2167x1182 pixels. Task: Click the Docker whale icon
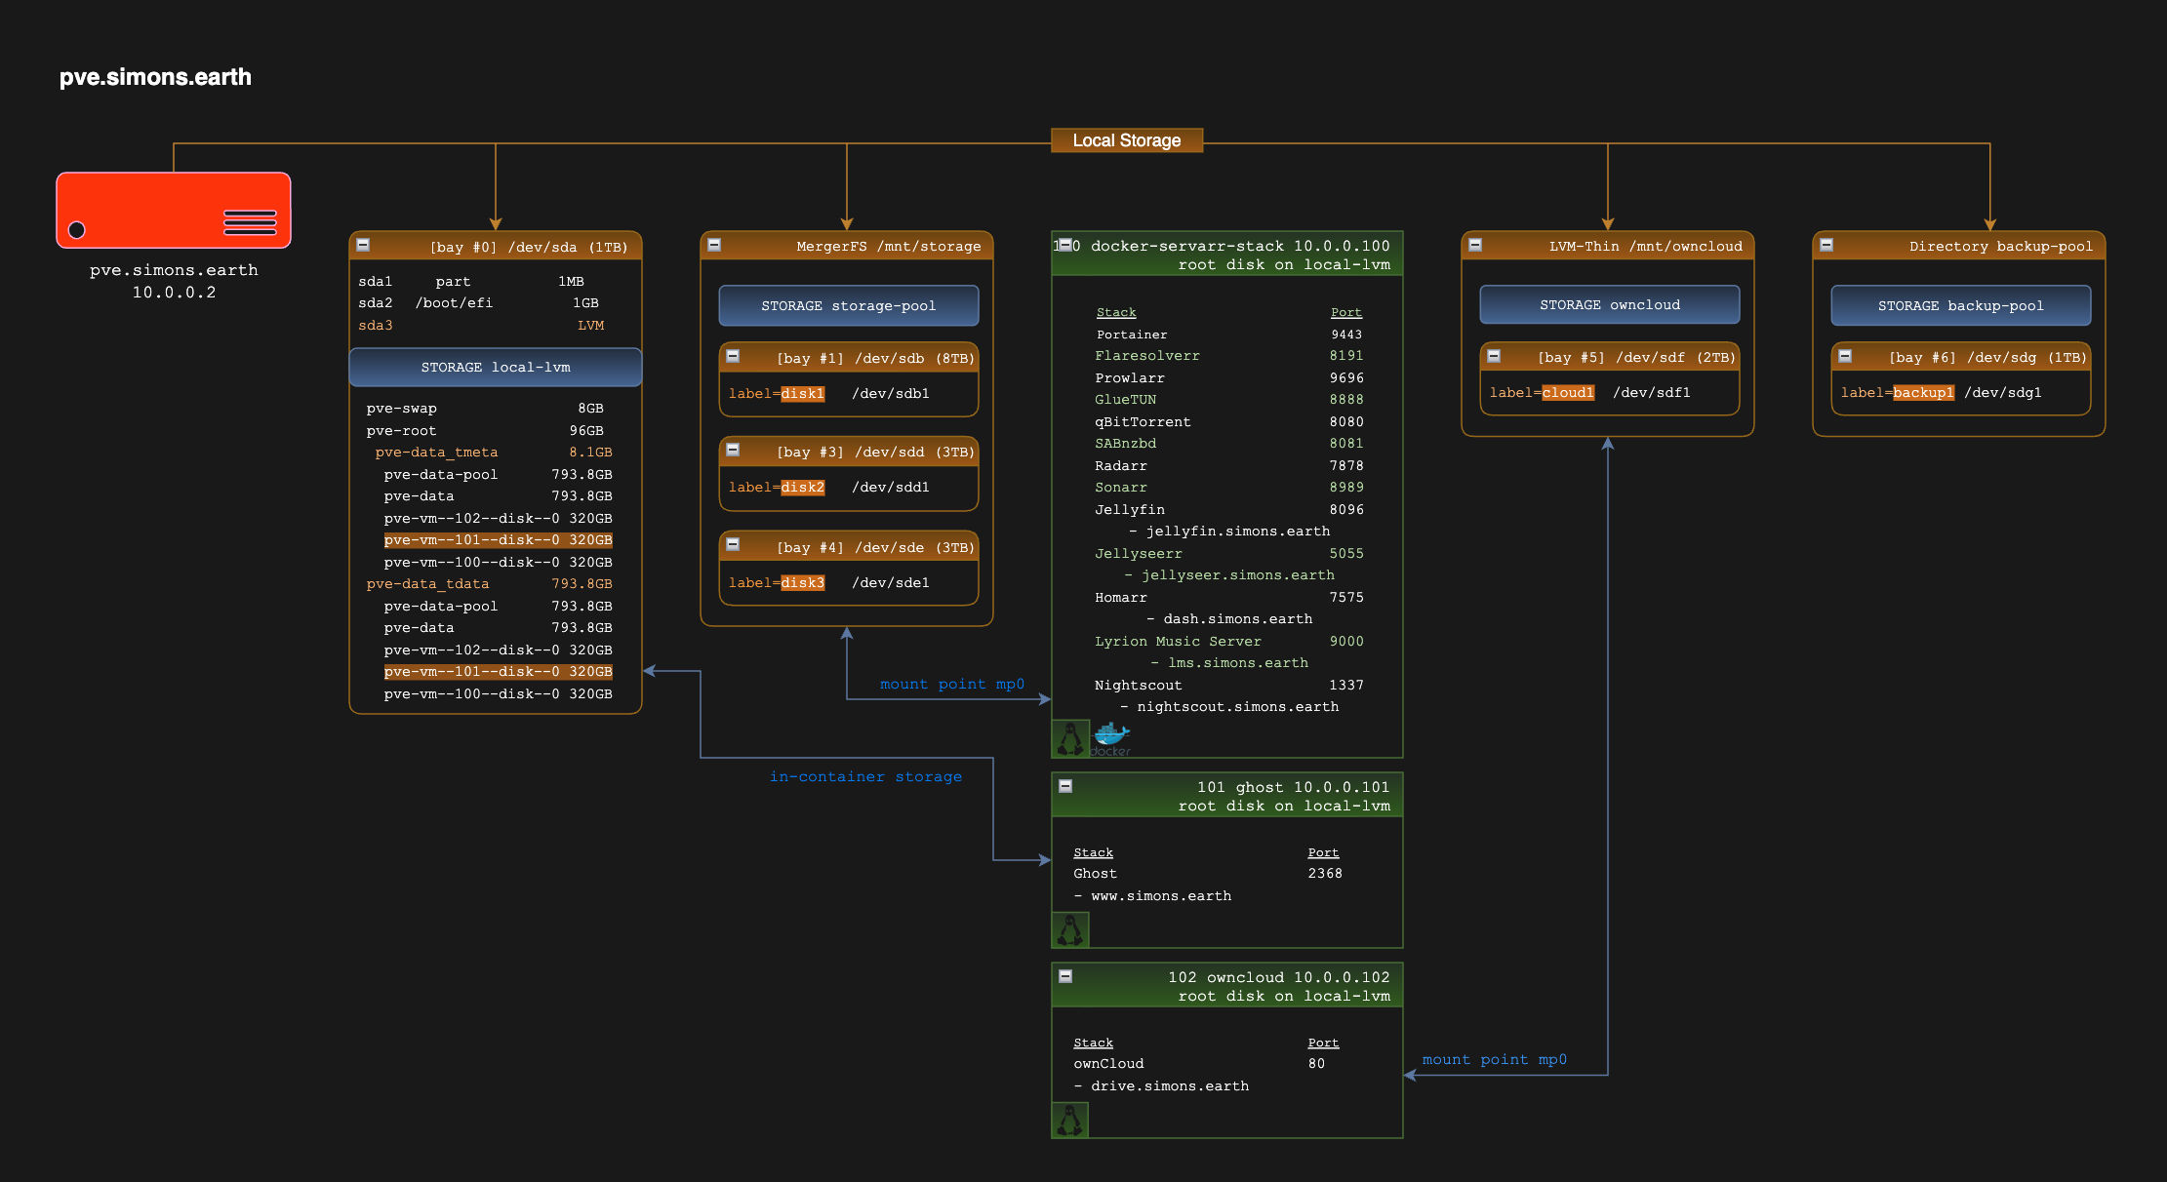(x=1110, y=737)
